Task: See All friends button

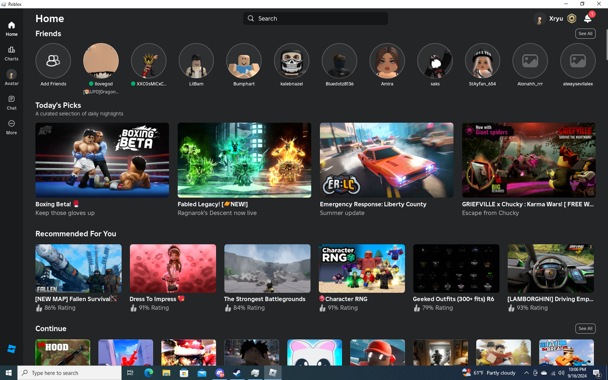Action: pyautogui.click(x=586, y=34)
